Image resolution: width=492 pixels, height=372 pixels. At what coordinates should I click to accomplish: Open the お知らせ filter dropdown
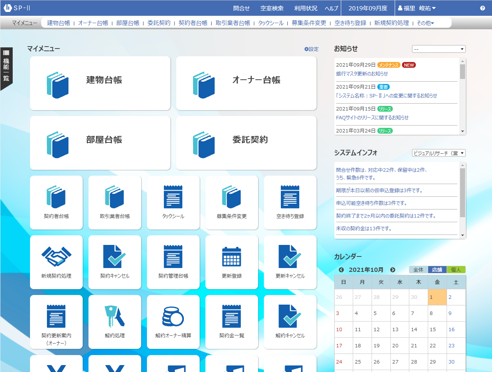tap(439, 49)
